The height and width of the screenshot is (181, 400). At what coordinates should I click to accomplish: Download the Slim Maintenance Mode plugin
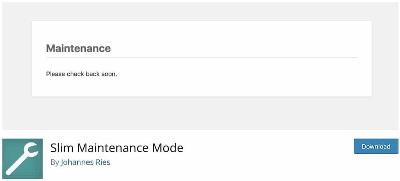coord(376,146)
